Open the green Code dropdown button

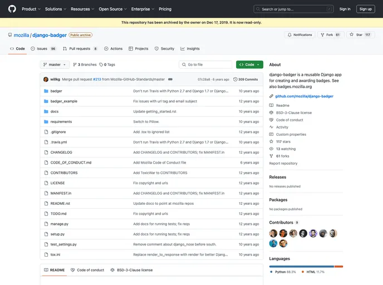tap(249, 65)
